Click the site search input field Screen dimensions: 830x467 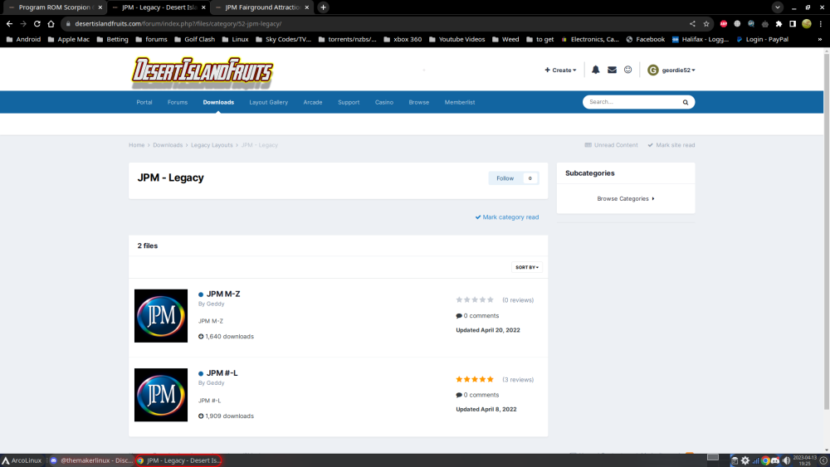pyautogui.click(x=632, y=102)
